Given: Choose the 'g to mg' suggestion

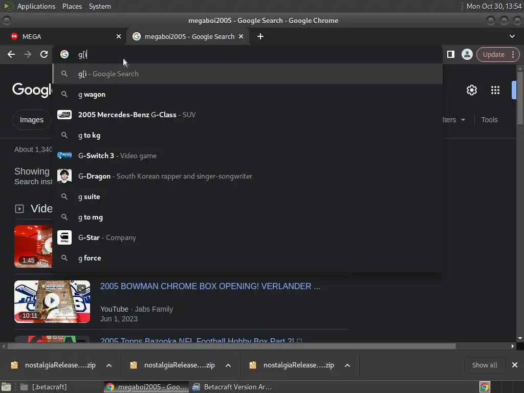Looking at the screenshot, I should pos(248,217).
